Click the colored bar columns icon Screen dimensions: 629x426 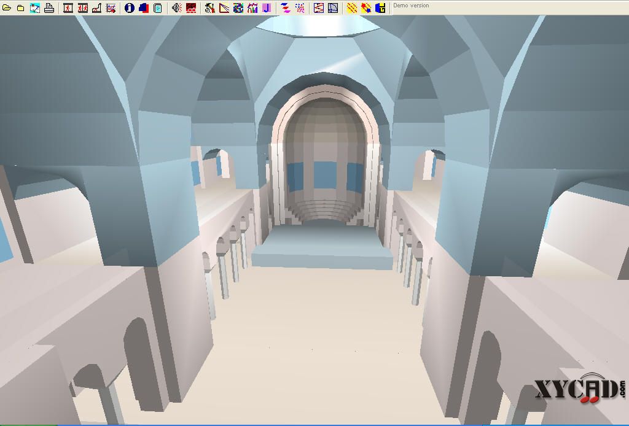click(252, 7)
